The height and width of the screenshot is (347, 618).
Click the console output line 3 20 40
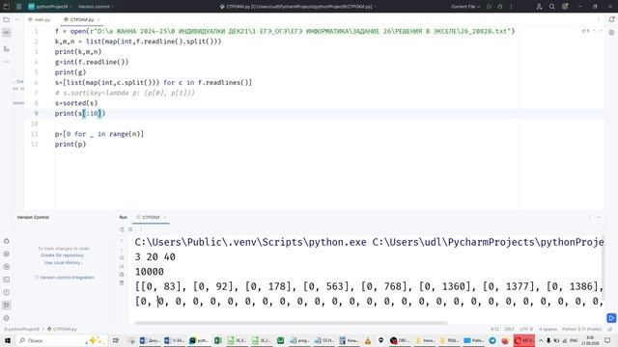pos(154,257)
